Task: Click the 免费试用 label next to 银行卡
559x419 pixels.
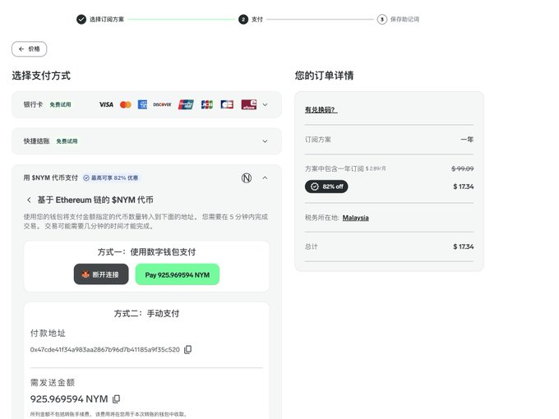Action: [60, 105]
